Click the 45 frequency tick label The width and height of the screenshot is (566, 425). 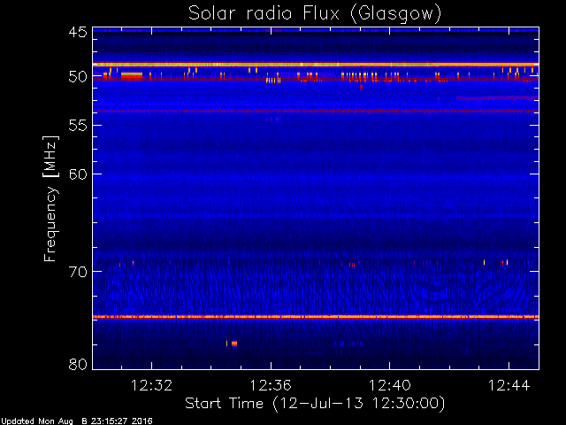tap(78, 33)
